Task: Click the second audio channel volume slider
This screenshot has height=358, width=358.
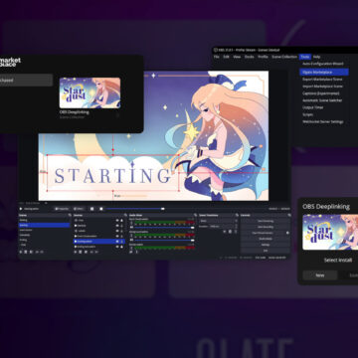Action: coord(164,240)
